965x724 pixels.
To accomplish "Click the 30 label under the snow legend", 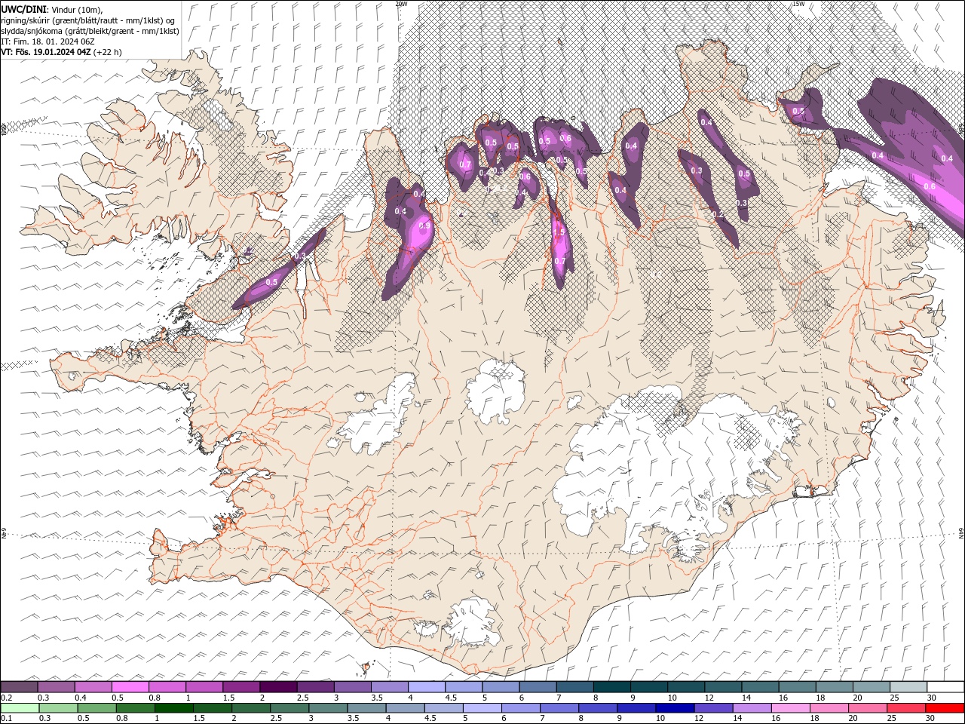I will [x=932, y=698].
